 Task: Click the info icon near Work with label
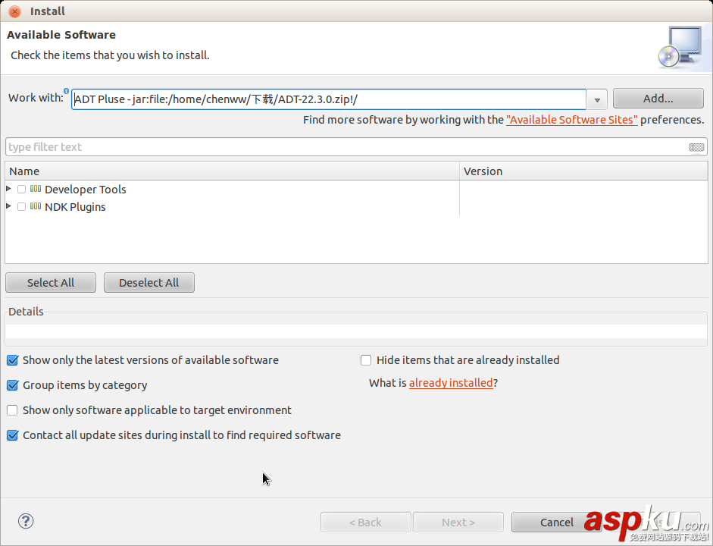(67, 90)
